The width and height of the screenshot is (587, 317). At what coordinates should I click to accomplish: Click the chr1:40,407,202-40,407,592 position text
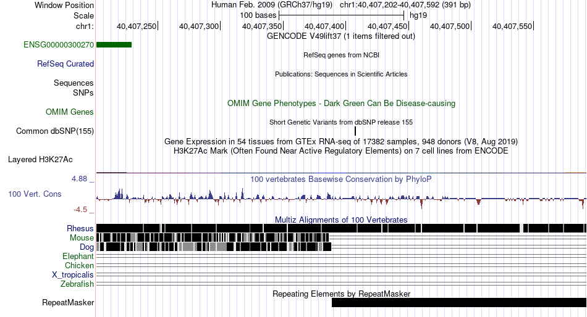(x=405, y=5)
